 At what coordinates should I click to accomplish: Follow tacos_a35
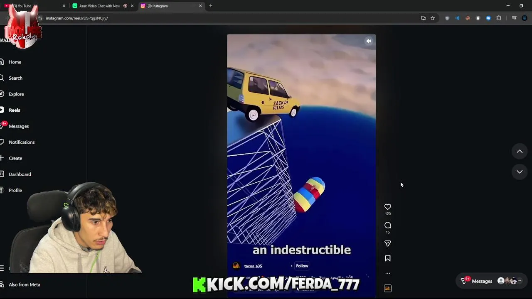302,266
